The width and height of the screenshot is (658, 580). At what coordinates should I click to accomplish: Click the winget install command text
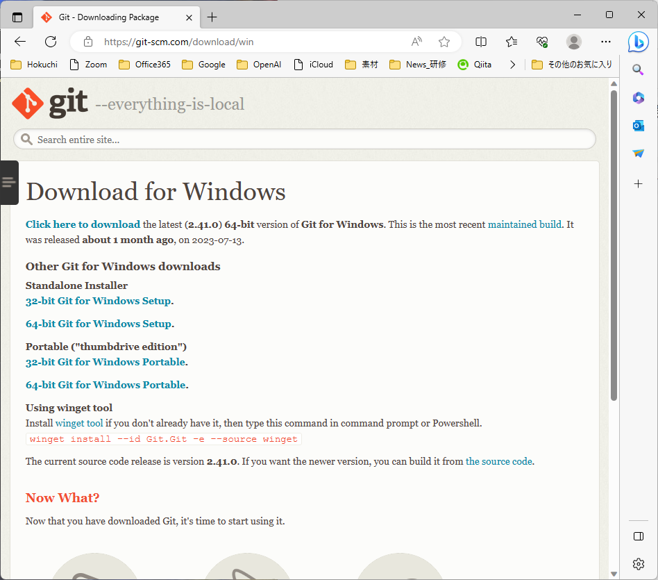(164, 439)
